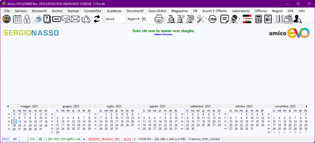Go to previous months in calendar
This screenshot has width=315, height=143.
tap(8, 106)
